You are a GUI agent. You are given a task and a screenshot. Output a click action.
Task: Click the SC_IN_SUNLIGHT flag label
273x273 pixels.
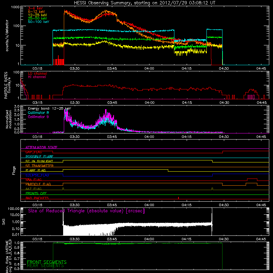pyautogui.click(x=39, y=161)
